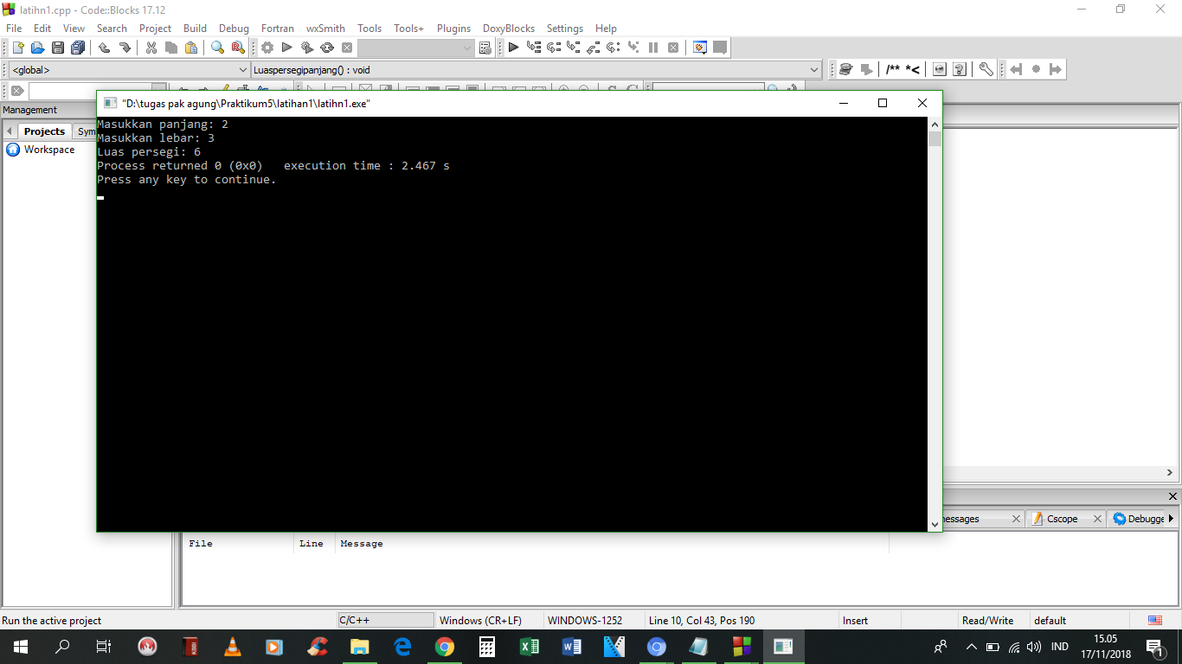
Task: Click the Paste clipboard icon
Action: tap(191, 48)
